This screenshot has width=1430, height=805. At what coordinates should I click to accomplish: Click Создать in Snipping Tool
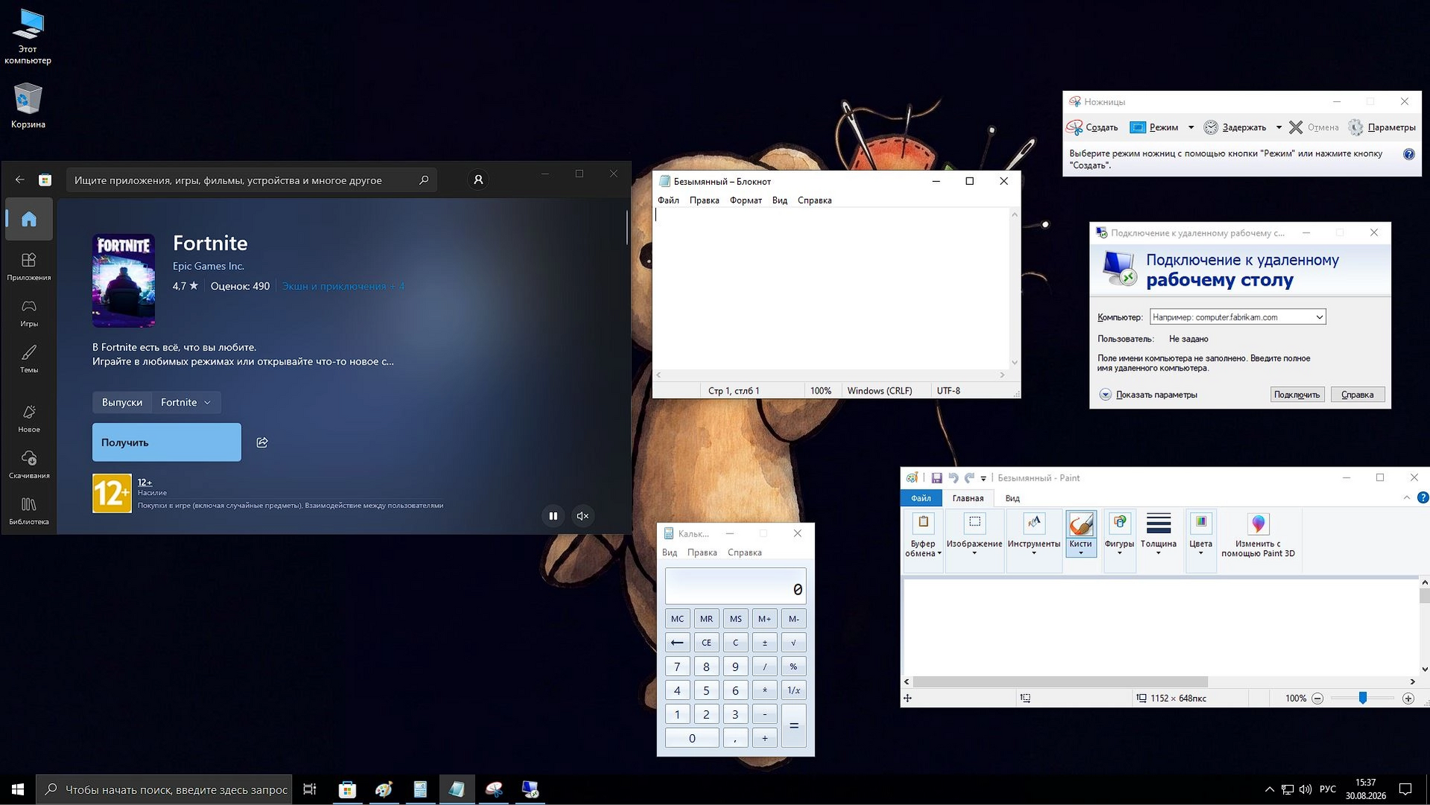(x=1093, y=127)
